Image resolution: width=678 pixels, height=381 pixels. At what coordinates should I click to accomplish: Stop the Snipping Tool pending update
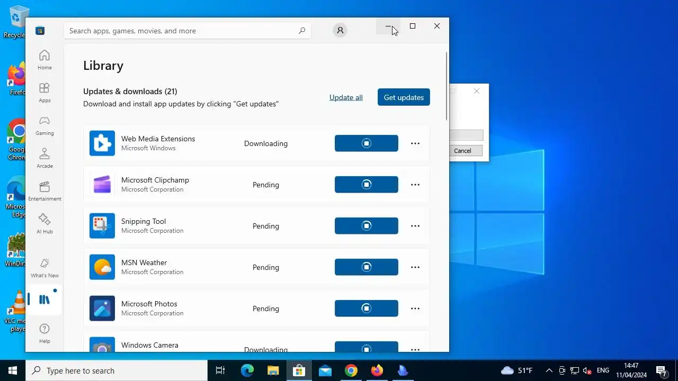coord(367,226)
